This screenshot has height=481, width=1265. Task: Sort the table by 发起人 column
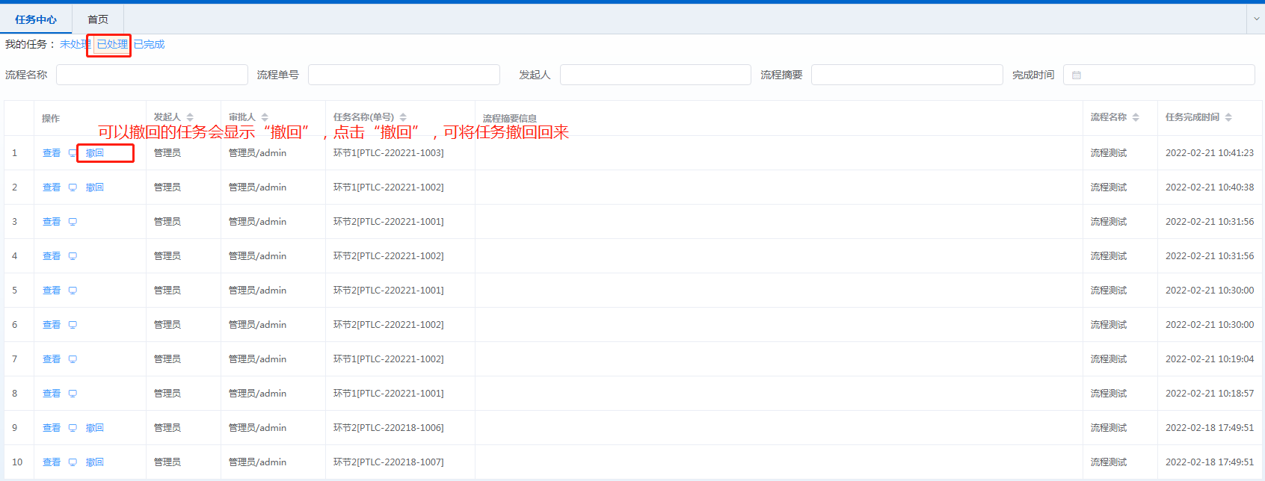click(x=190, y=117)
